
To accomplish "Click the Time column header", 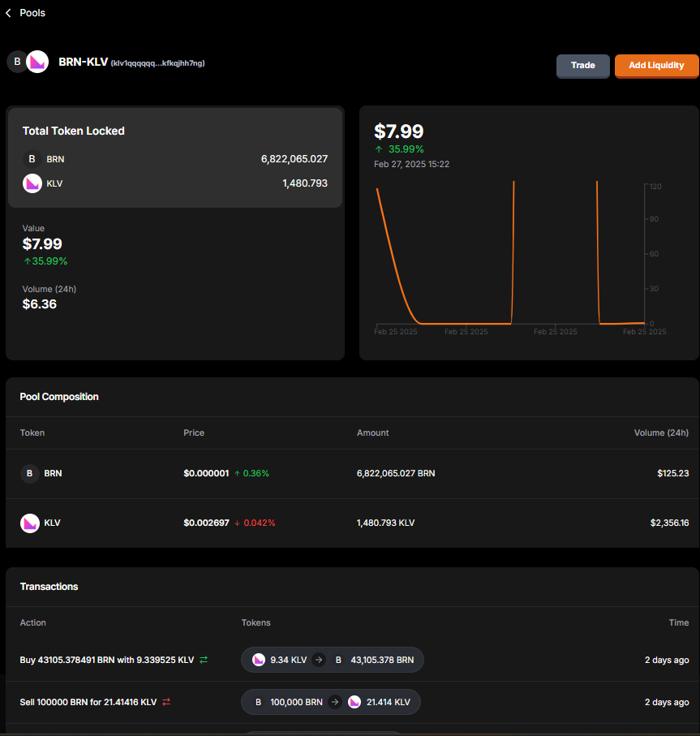I will pyautogui.click(x=679, y=623).
